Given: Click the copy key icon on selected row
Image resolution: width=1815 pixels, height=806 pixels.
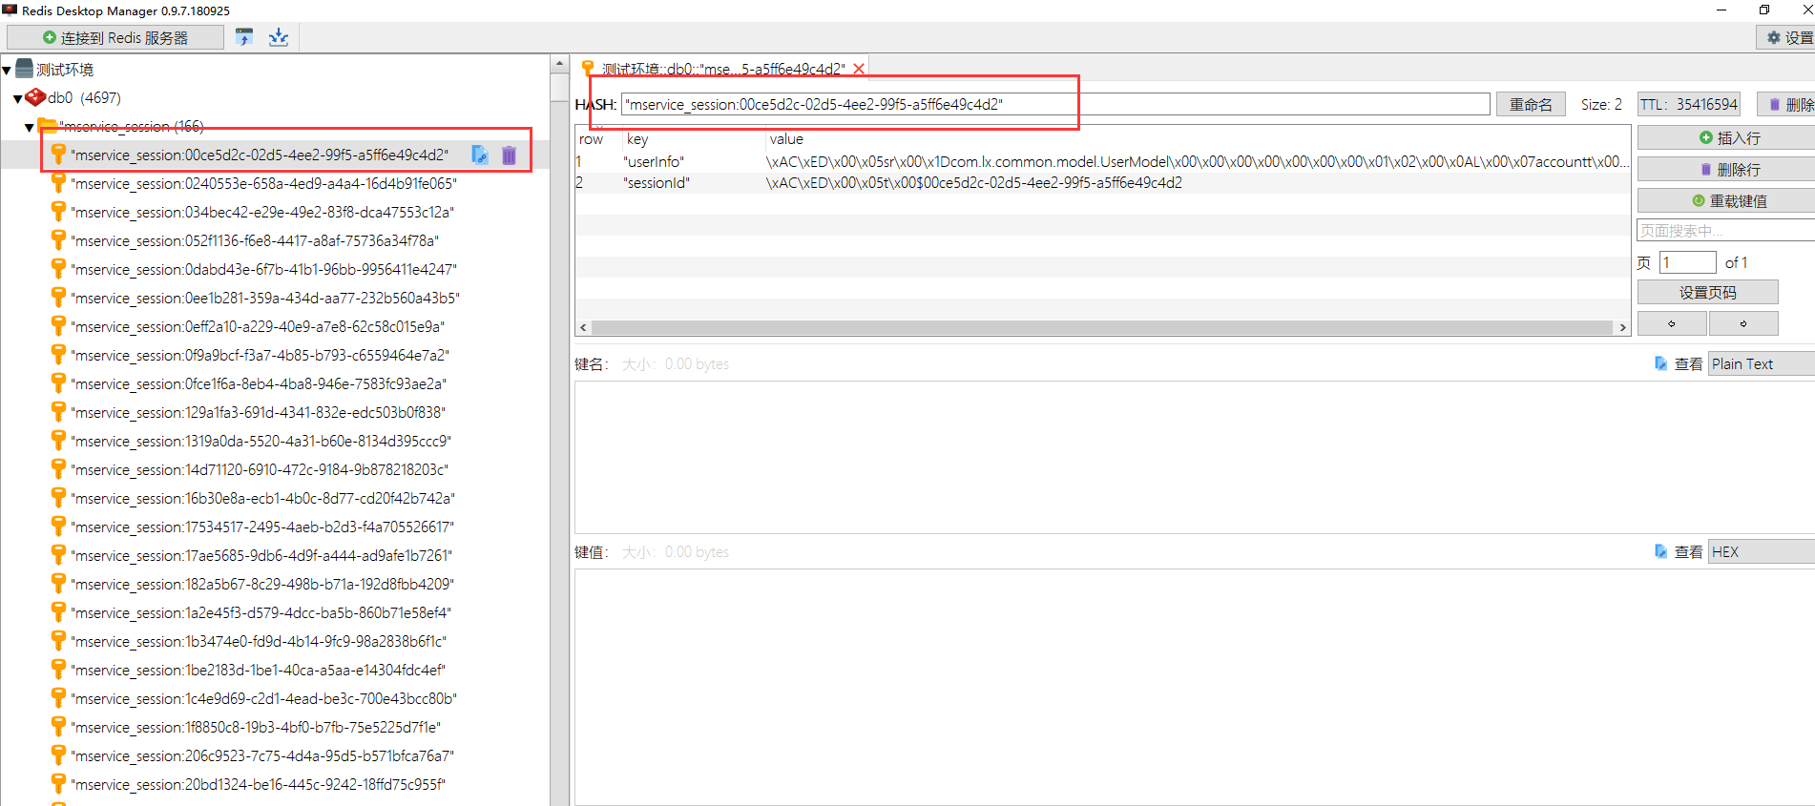Looking at the screenshot, I should (x=480, y=155).
